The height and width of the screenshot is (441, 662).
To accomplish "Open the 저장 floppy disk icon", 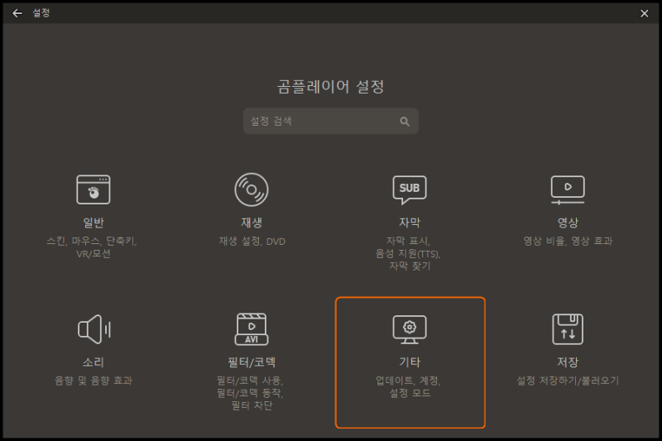I will (568, 329).
